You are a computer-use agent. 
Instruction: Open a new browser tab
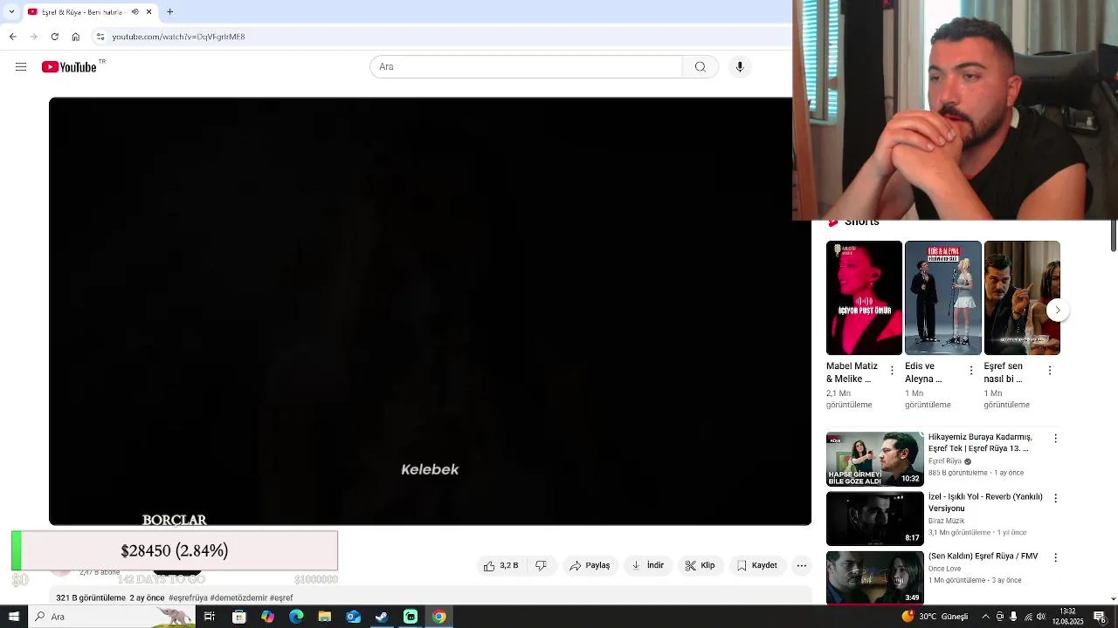170,12
